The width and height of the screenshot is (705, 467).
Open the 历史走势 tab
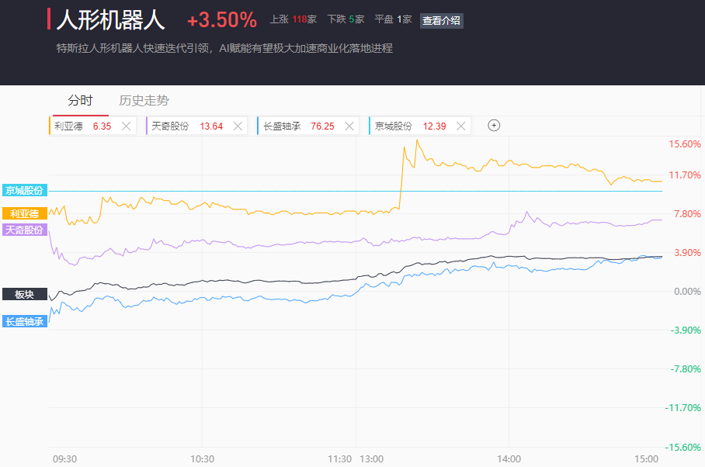click(144, 100)
